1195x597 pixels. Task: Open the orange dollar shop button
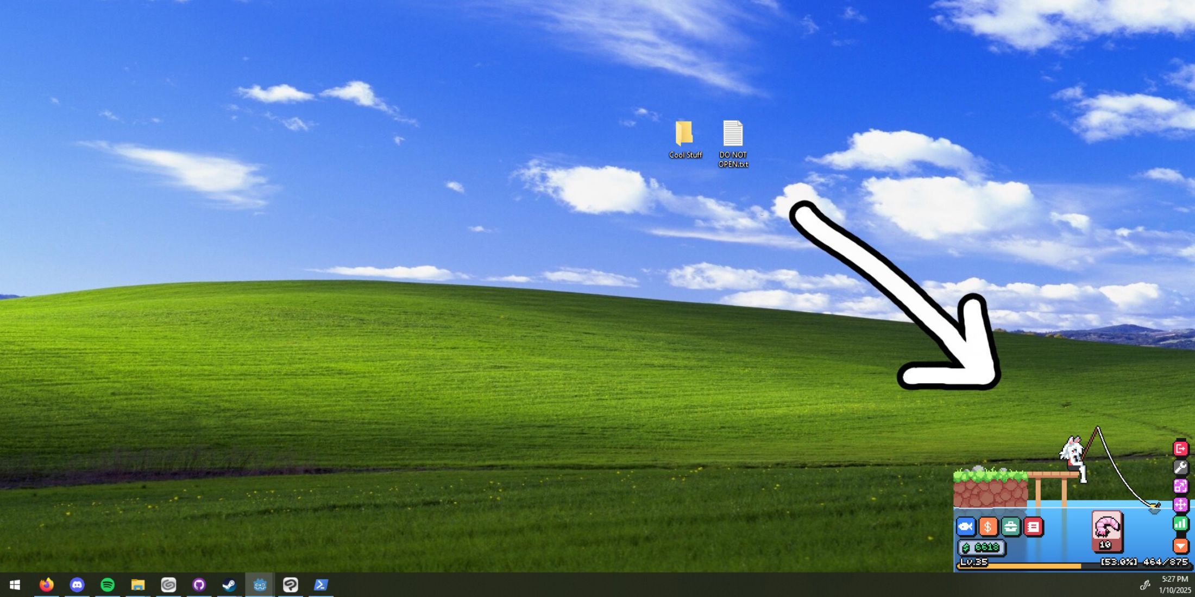988,526
